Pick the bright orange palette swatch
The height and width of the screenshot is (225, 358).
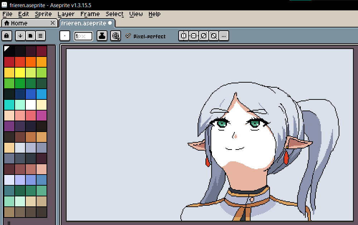click(30, 62)
